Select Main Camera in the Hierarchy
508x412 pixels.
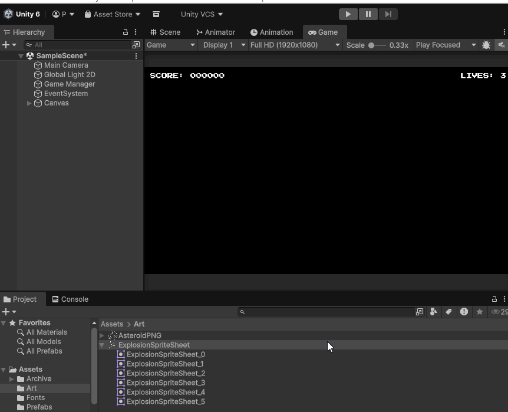tap(66, 65)
